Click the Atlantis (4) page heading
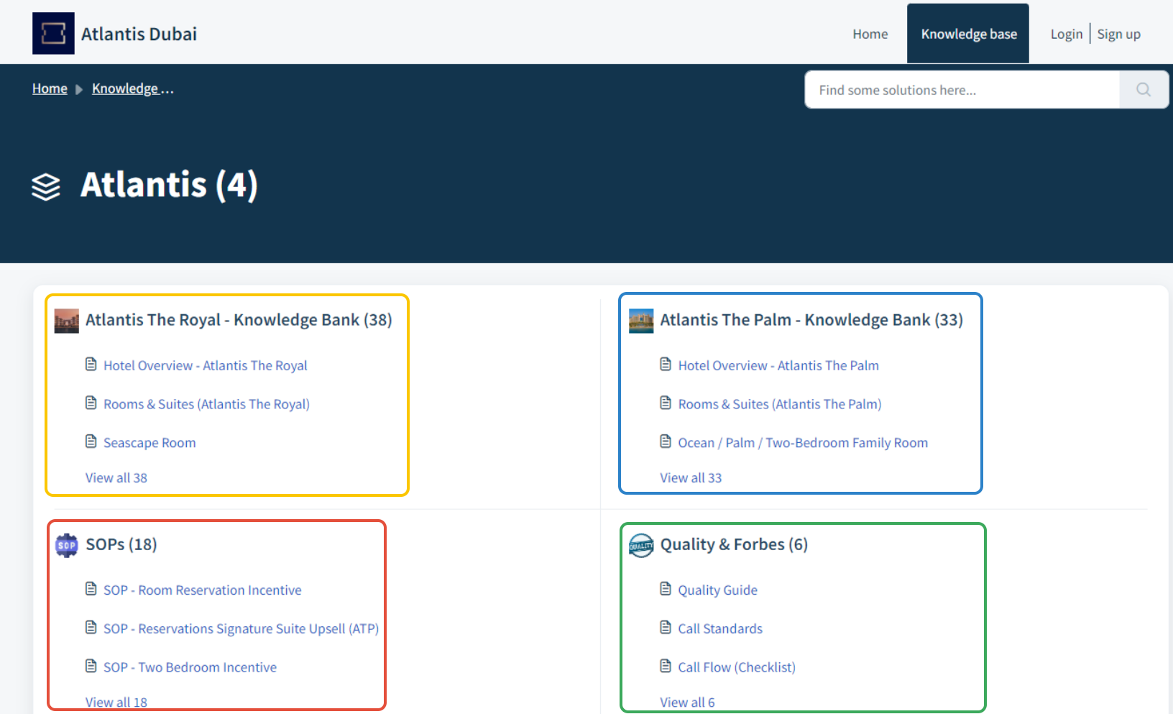 [x=169, y=185]
